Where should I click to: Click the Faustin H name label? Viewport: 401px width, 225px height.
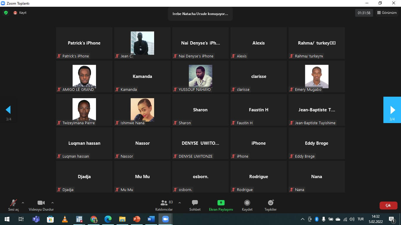pos(245,123)
